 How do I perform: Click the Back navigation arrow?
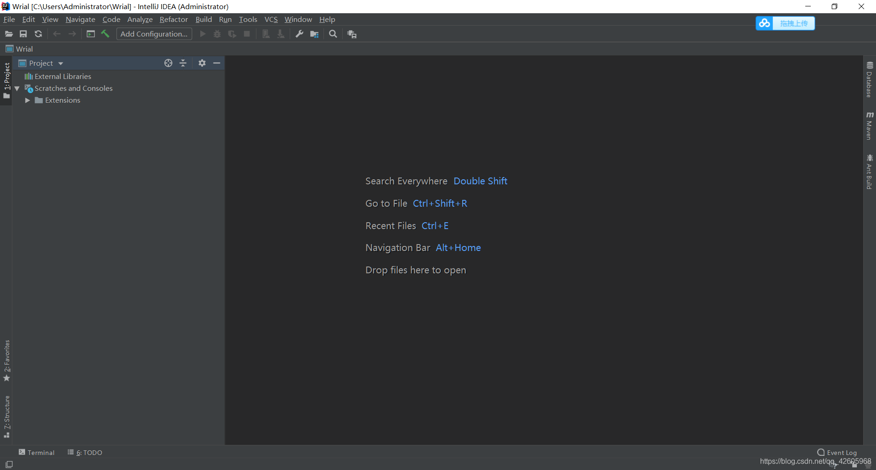(57, 34)
